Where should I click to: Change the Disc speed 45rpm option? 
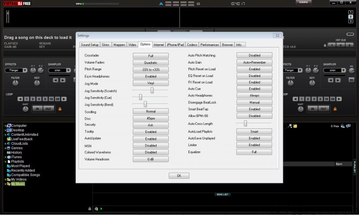pos(151,118)
